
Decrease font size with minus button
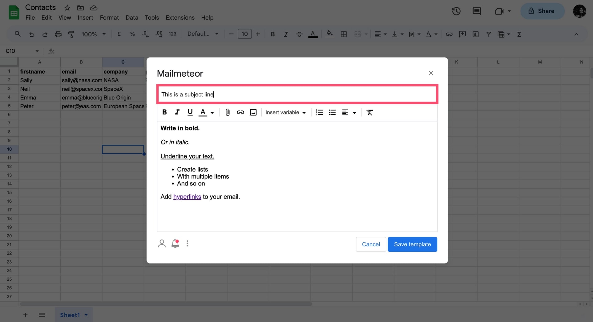pyautogui.click(x=232, y=34)
